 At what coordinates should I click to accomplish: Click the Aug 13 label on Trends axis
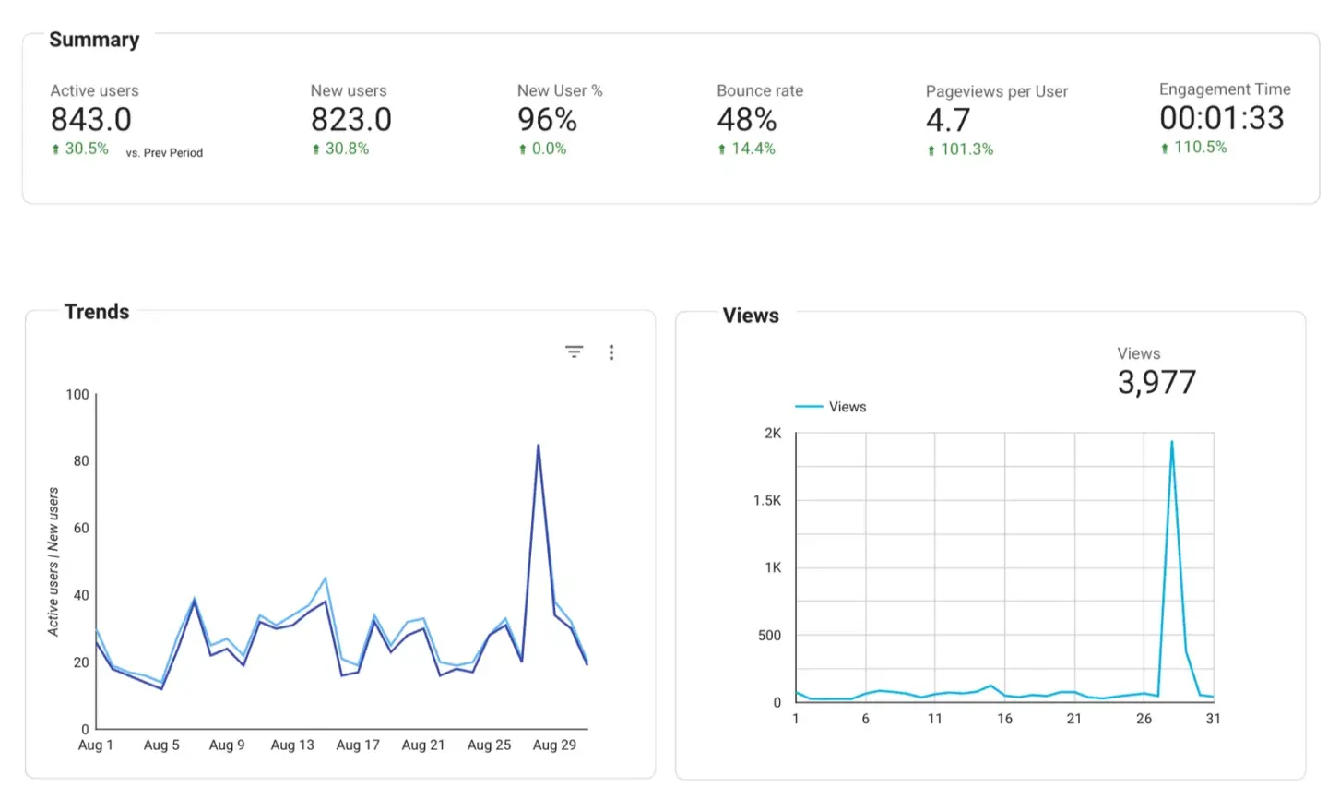[292, 745]
